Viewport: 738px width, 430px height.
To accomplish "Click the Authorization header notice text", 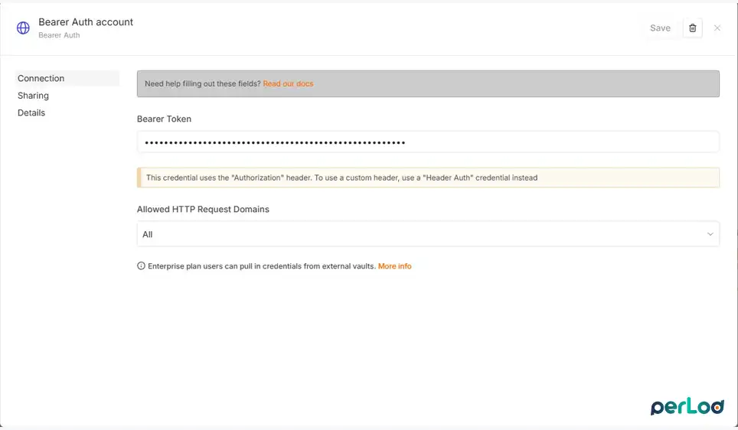I will point(341,178).
